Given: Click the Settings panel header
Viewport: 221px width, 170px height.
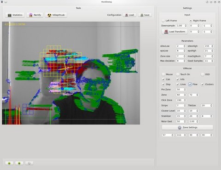Looking at the screenshot, I should pyautogui.click(x=187, y=8).
